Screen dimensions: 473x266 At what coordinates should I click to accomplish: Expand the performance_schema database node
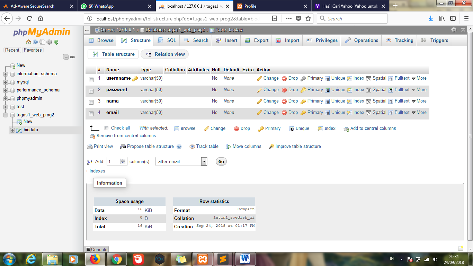point(5,90)
